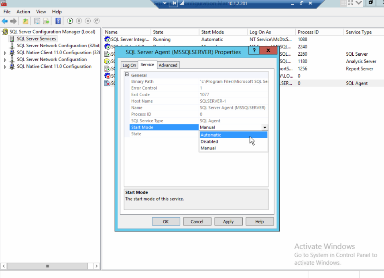Viewport: 384px width, 278px height.
Task: Click the SQL Server Integration service row icon
Action: point(107,39)
